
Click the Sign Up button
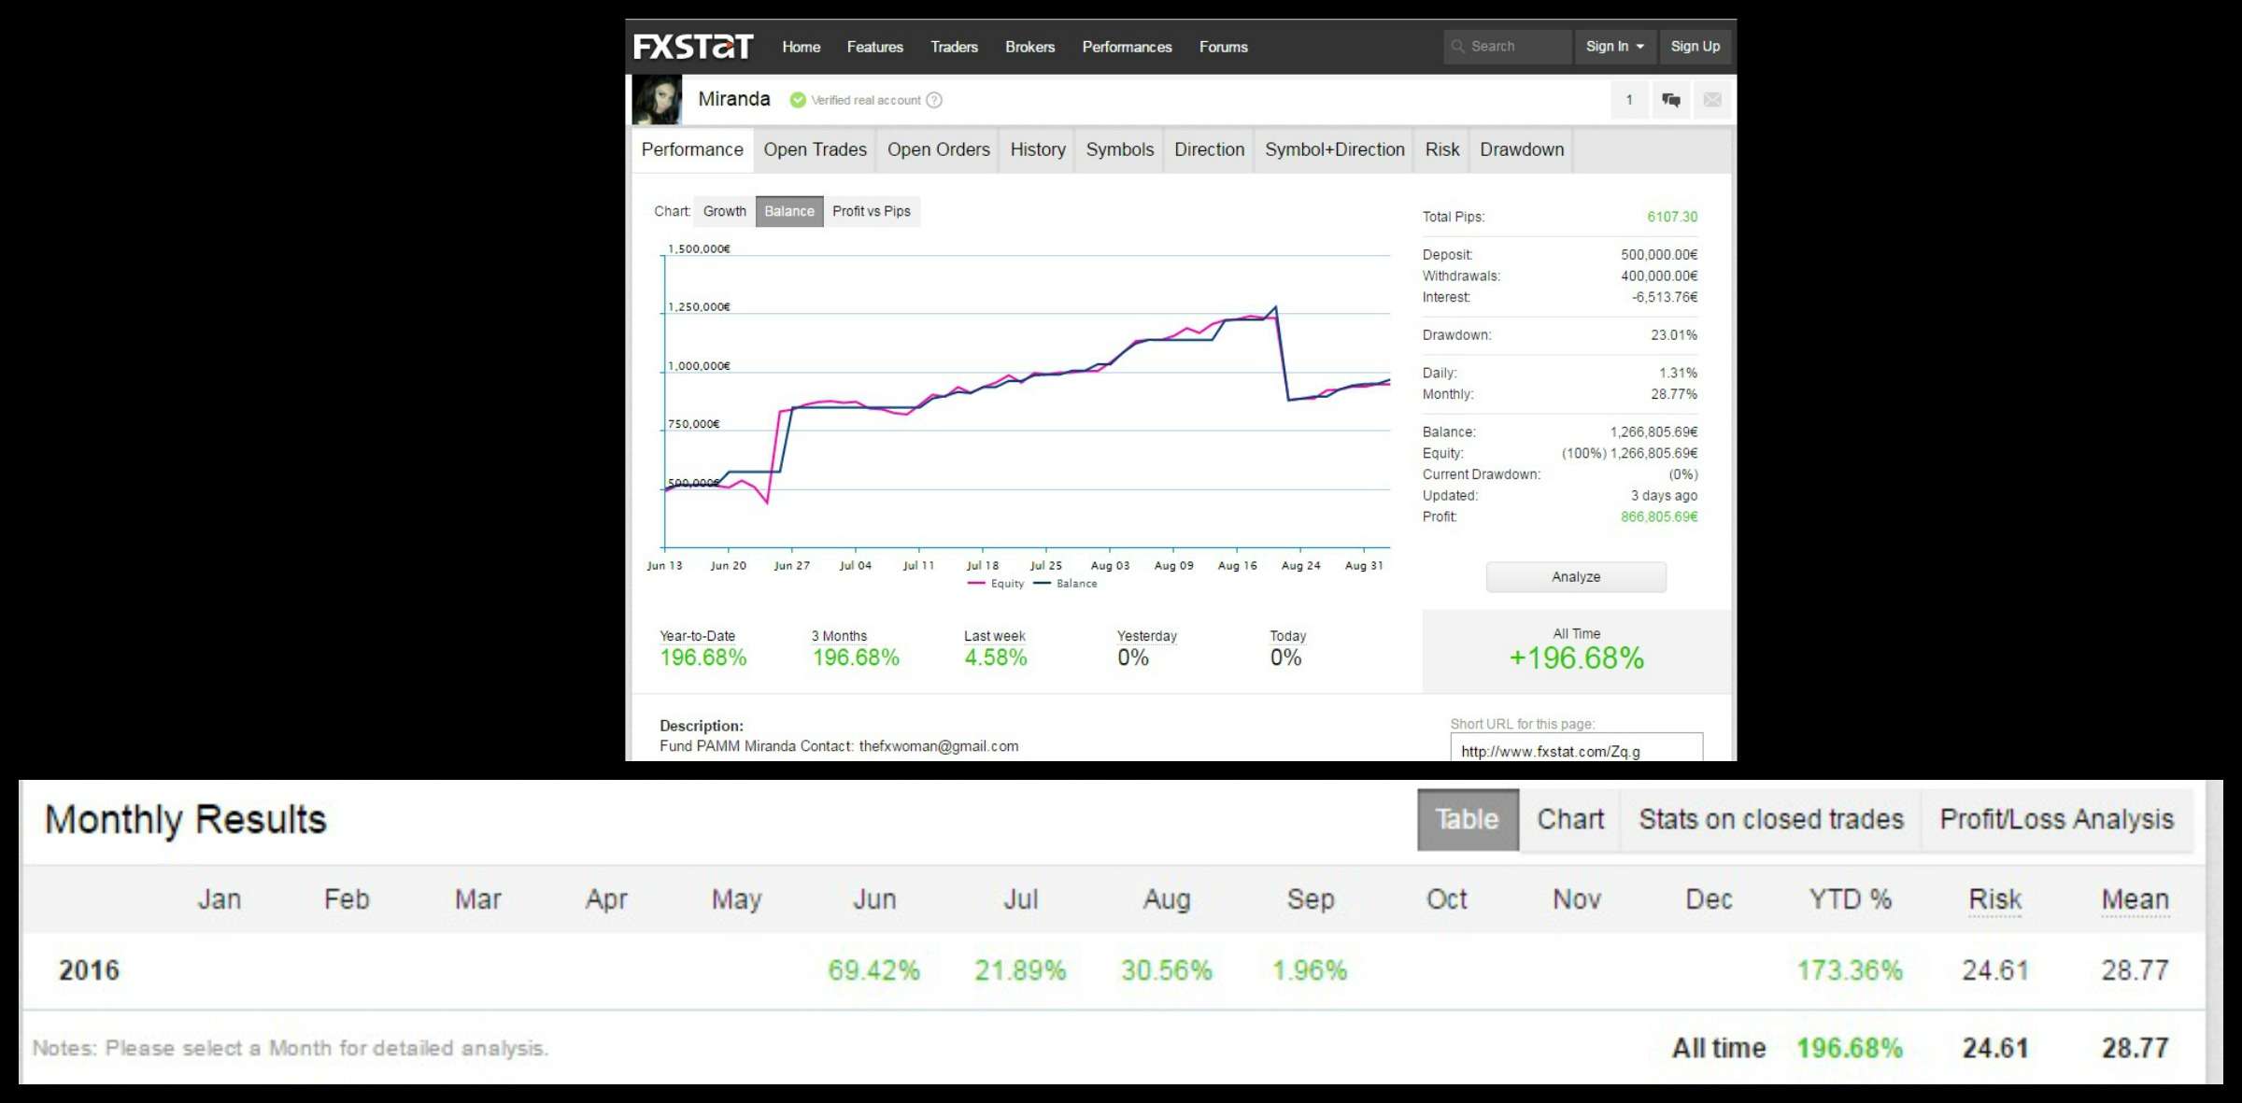point(1695,46)
